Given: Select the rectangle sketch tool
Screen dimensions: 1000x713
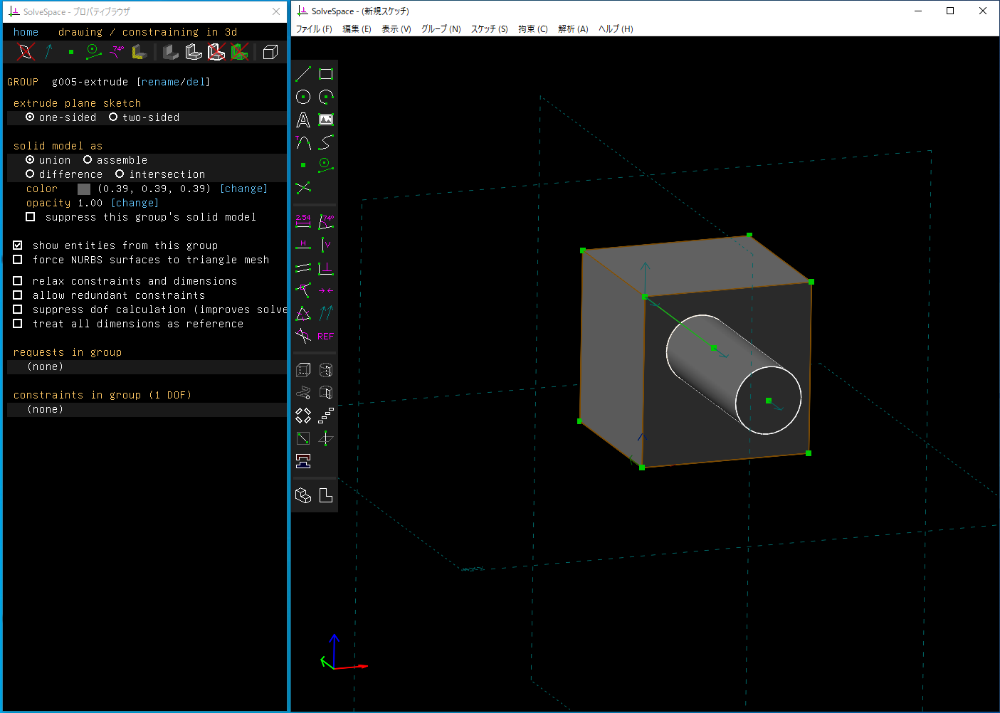Looking at the screenshot, I should [326, 74].
